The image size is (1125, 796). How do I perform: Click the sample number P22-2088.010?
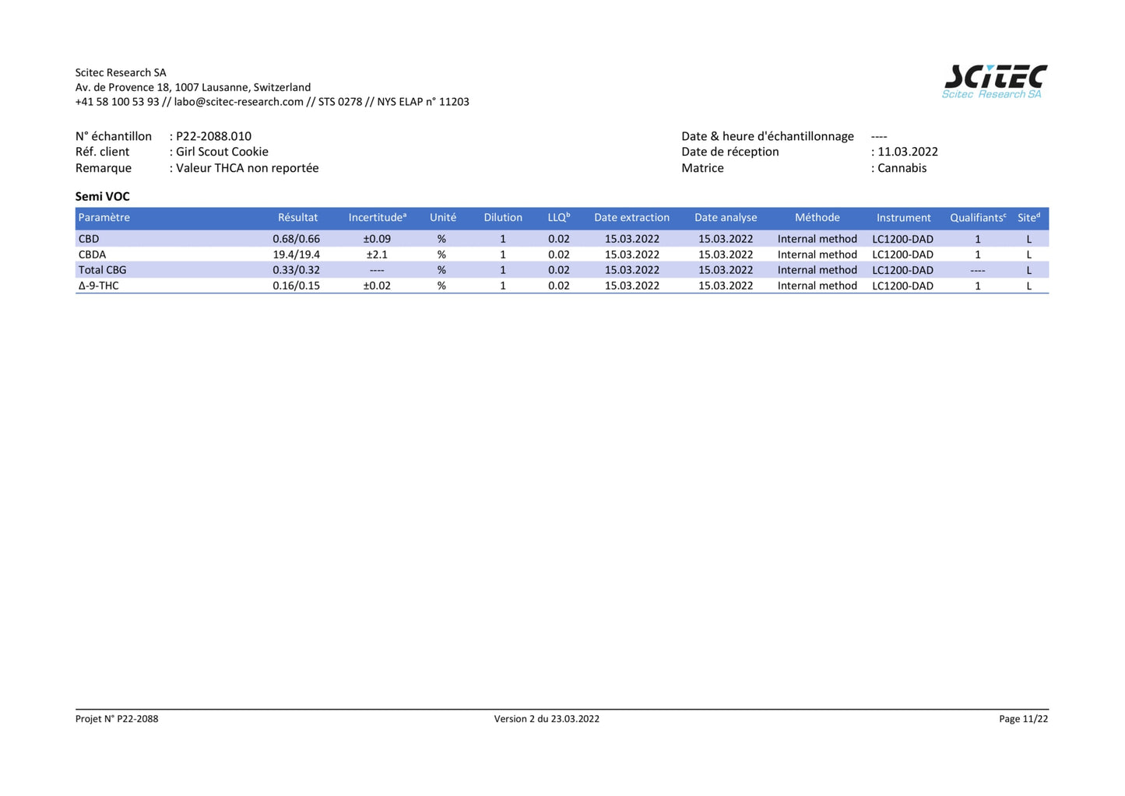(x=213, y=136)
